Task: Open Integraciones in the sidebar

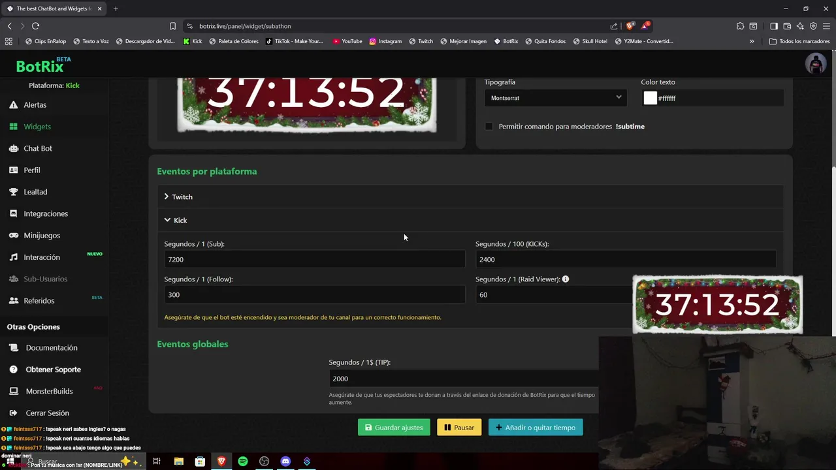Action: tap(45, 213)
